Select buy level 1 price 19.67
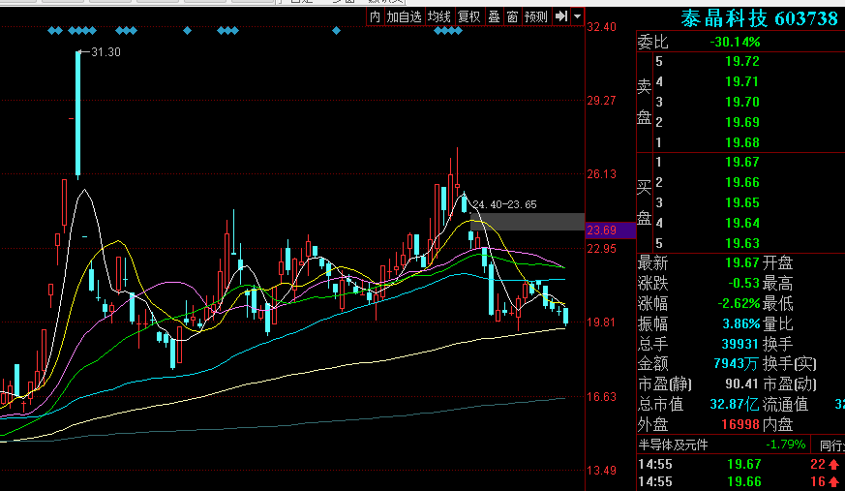This screenshot has height=491, width=845. click(742, 162)
